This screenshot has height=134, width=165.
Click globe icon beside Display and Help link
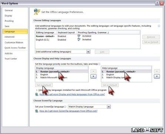pyautogui.click(x=37, y=95)
